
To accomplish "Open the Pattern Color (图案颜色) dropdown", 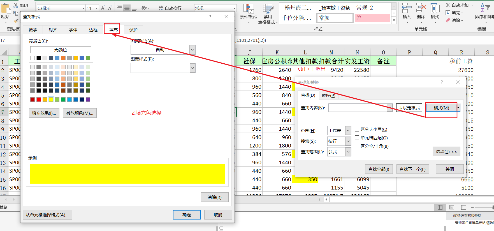I will coord(192,50).
